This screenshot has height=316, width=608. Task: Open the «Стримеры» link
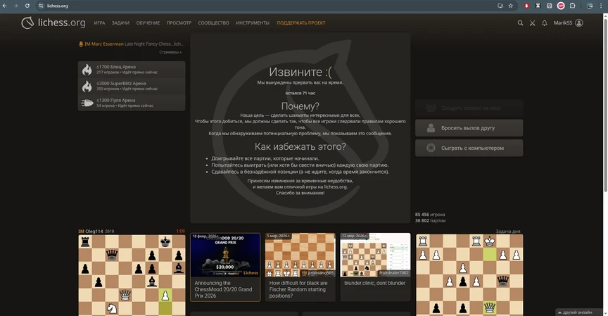click(170, 52)
